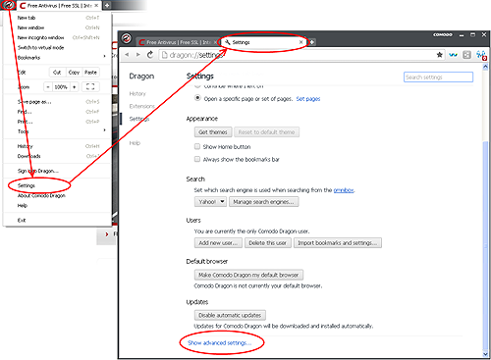Expand the Tools submenu
The image size is (491, 360).
57,131
